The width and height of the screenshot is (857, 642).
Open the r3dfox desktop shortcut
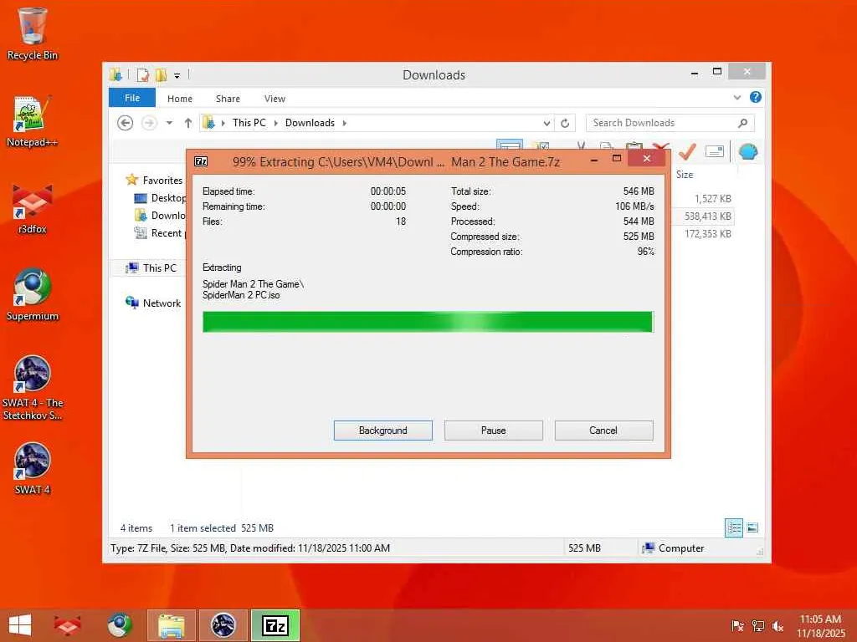click(33, 208)
